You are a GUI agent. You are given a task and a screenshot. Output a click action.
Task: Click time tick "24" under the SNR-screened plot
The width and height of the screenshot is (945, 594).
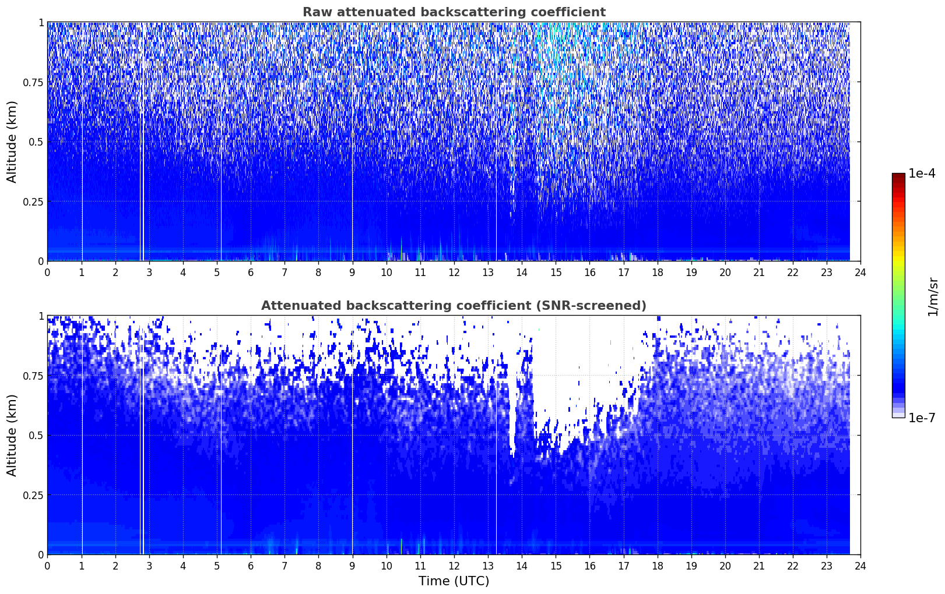(x=860, y=565)
